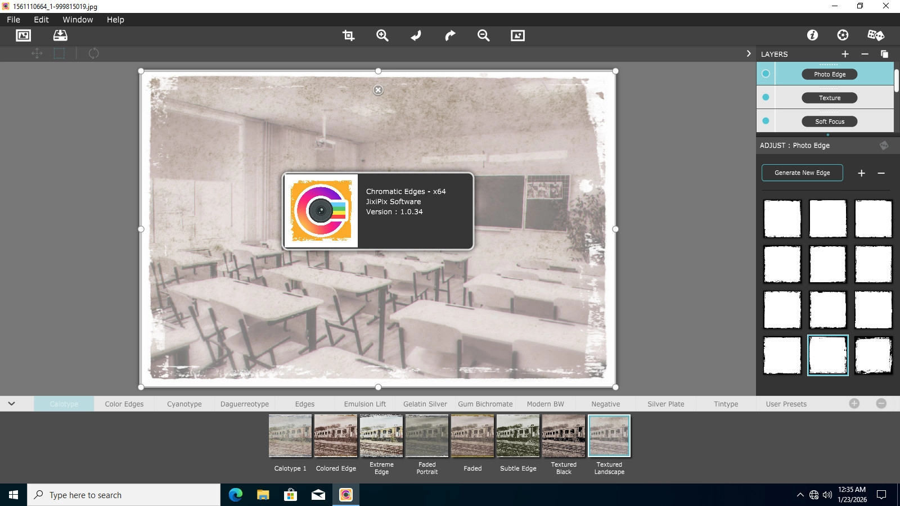Click the randomize dice icon
The height and width of the screenshot is (506, 900).
click(x=875, y=35)
